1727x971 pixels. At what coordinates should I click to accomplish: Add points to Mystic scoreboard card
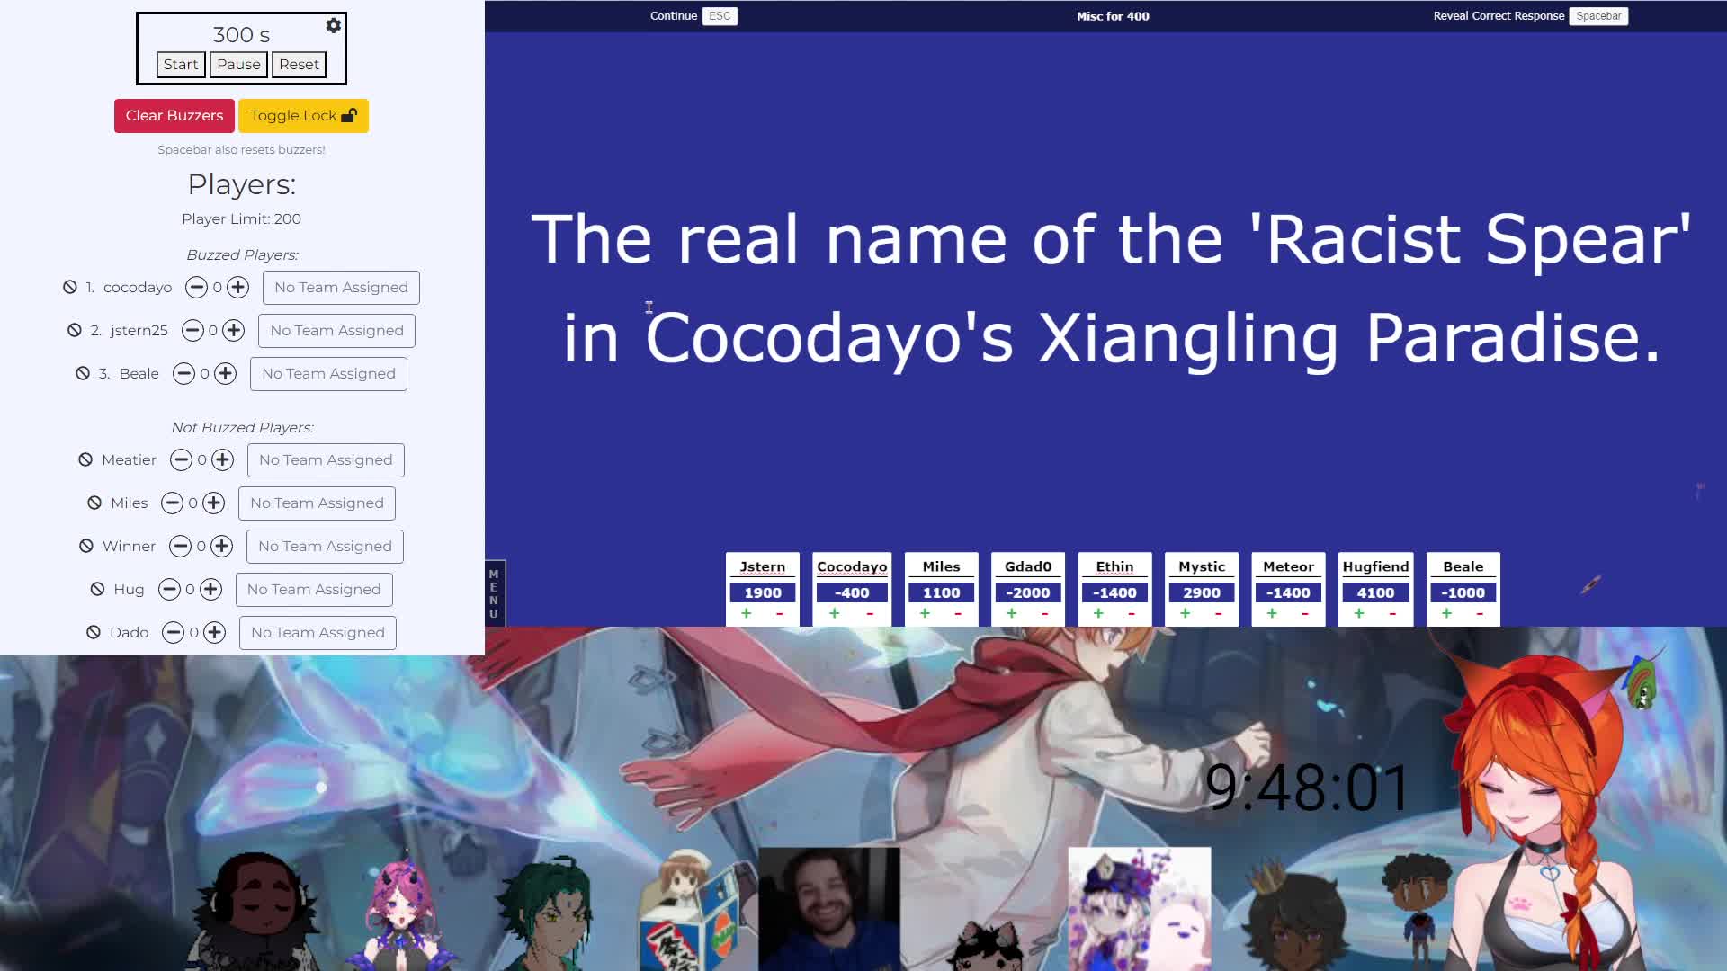pyautogui.click(x=1185, y=613)
